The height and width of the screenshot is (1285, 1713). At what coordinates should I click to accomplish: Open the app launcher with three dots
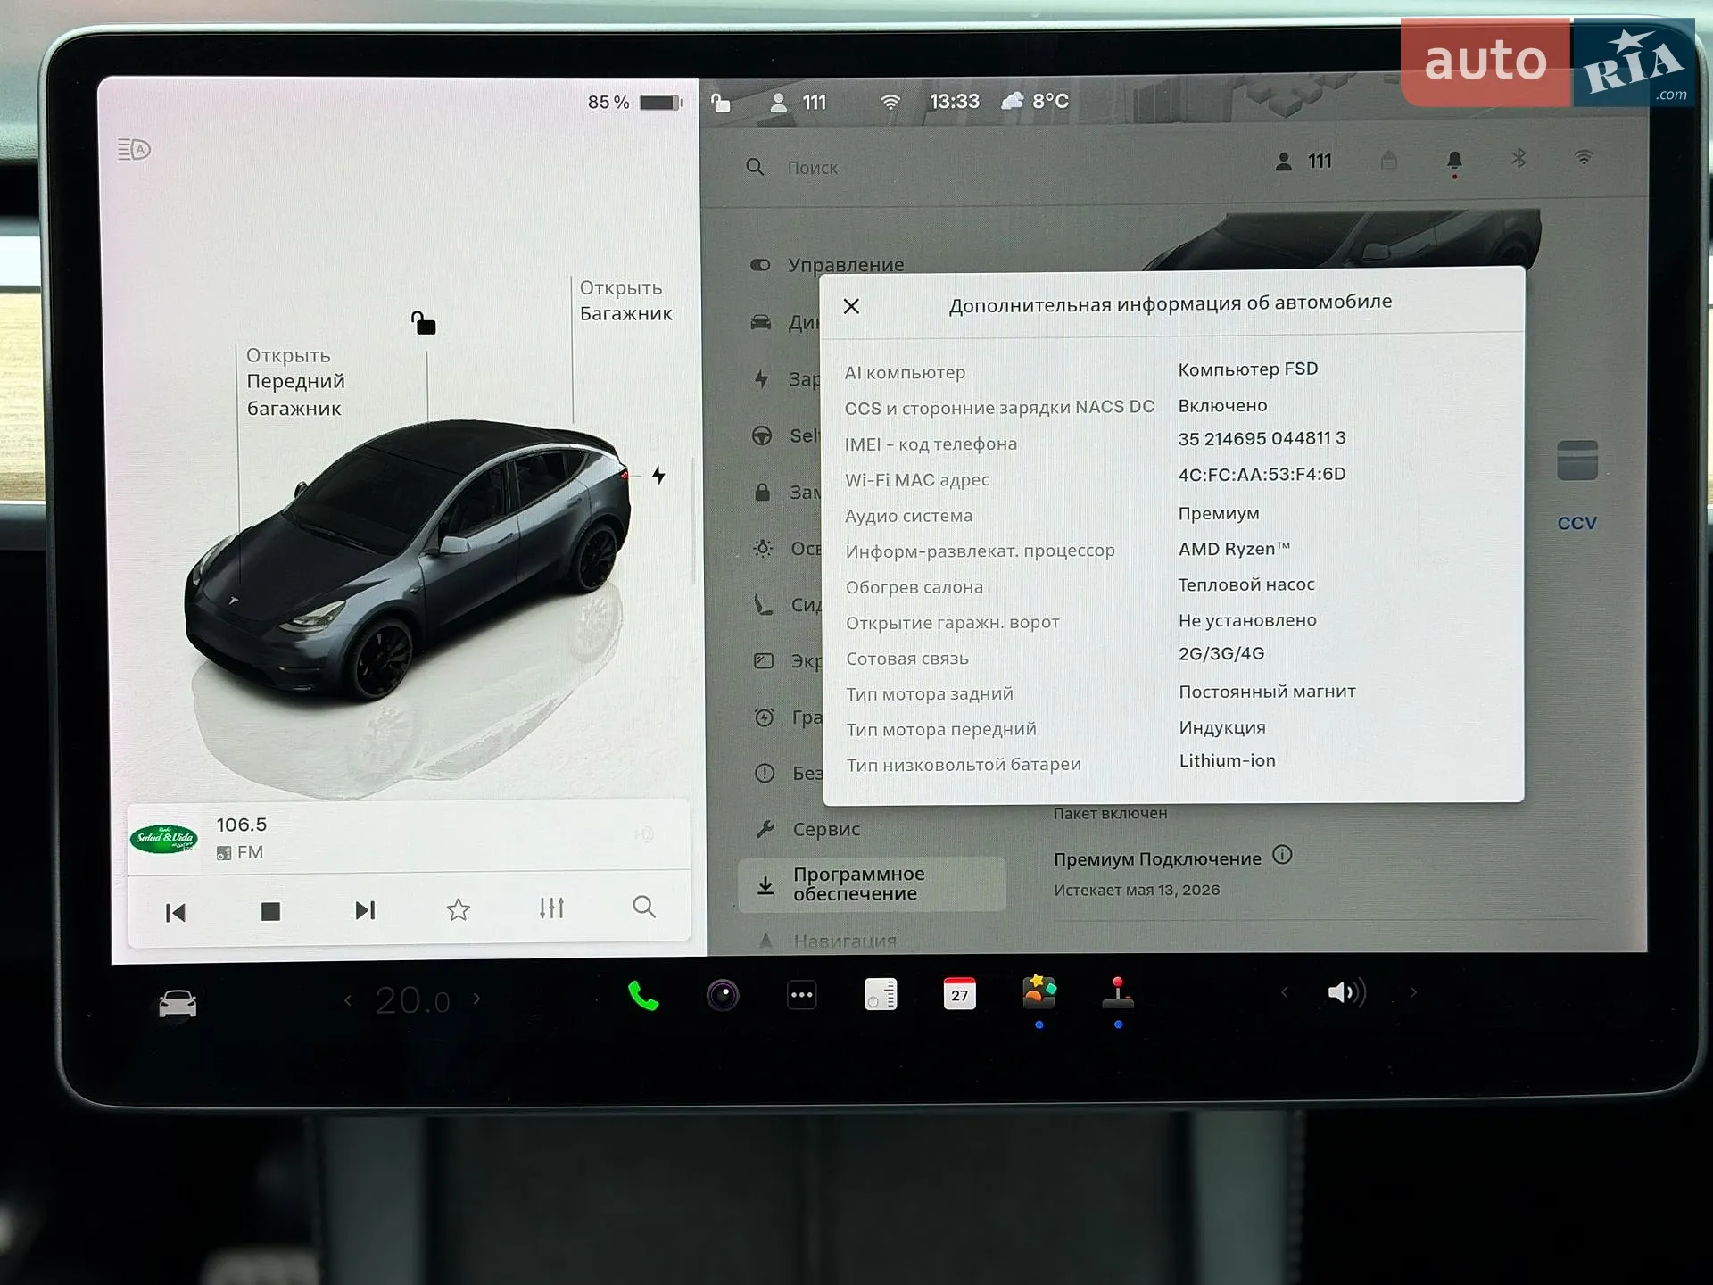[x=802, y=995]
